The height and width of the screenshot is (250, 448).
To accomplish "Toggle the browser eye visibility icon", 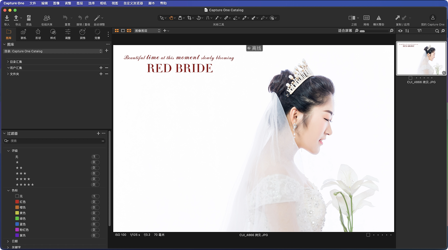I will click(400, 31).
